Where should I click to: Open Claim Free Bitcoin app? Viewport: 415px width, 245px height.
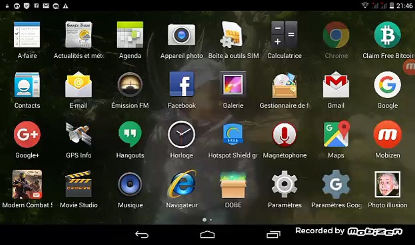(387, 35)
